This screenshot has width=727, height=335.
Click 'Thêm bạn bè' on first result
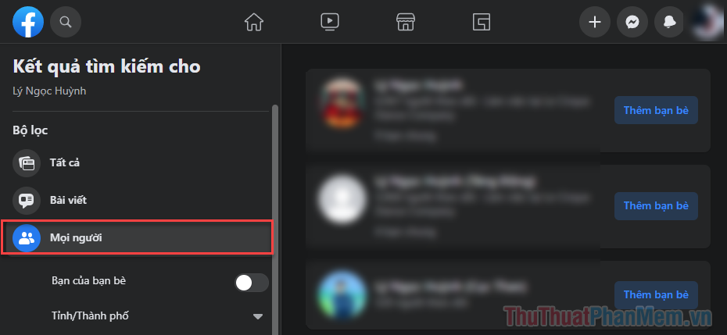tap(656, 110)
